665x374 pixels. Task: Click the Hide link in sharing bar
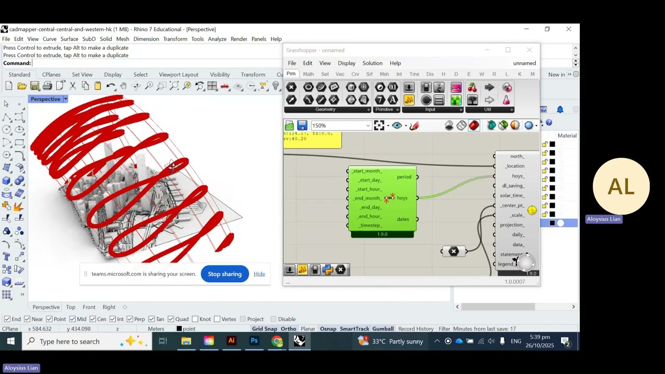259,274
